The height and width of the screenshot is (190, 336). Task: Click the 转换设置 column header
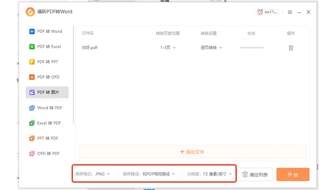coord(208,33)
